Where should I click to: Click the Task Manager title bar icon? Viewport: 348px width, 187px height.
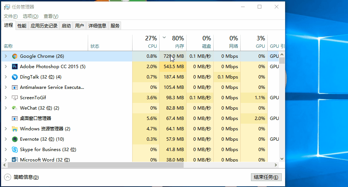coord(7,7)
